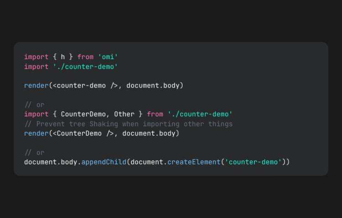Click the 'h' identifier in braces

tap(63, 57)
